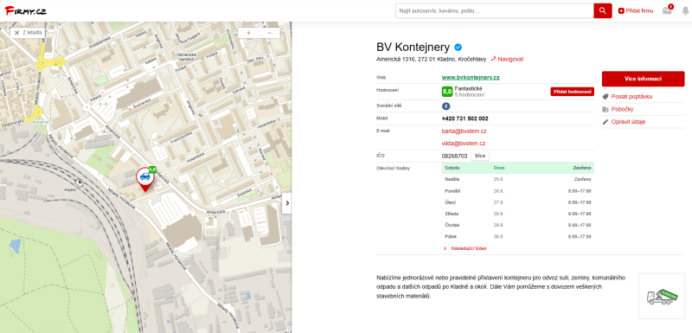Open the messages envelope icon

(667, 10)
